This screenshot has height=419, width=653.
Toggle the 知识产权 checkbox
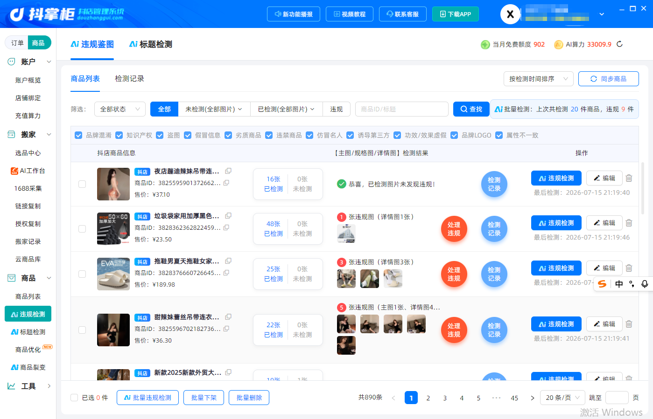[119, 135]
